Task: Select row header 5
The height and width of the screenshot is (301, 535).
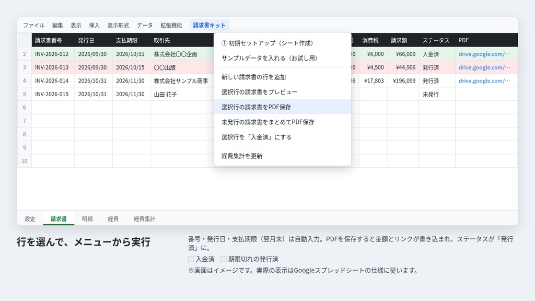Action: point(25,94)
